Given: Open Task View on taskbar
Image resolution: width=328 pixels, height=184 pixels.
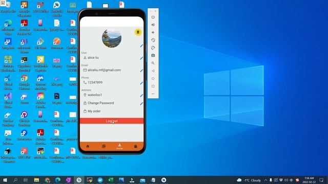Looking at the screenshot, I should [26, 180].
